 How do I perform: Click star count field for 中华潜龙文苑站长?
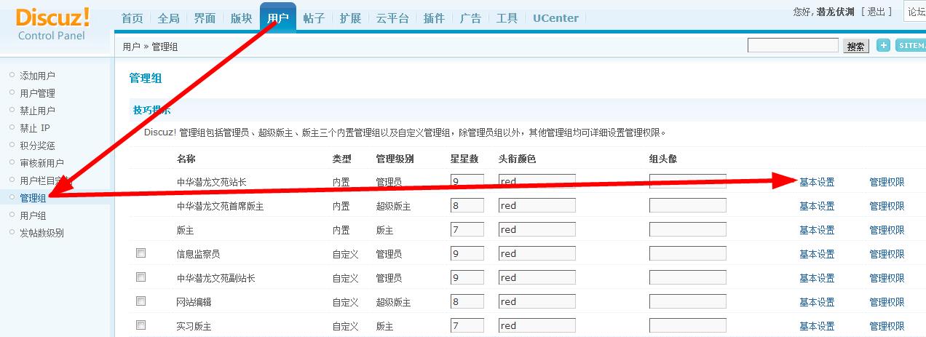pos(467,181)
